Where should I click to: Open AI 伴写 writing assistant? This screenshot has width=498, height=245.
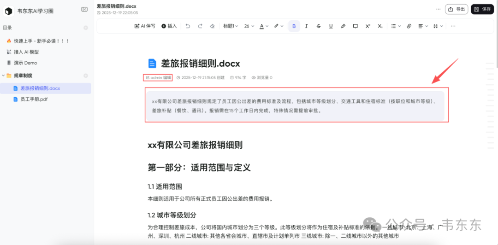coord(145,26)
